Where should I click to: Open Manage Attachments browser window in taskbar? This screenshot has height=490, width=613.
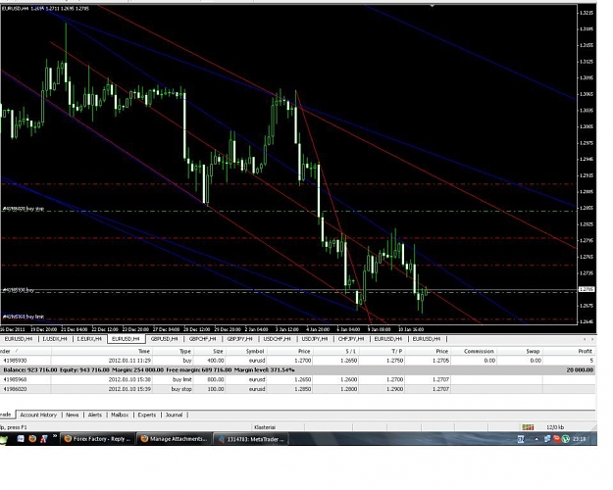[x=174, y=439]
